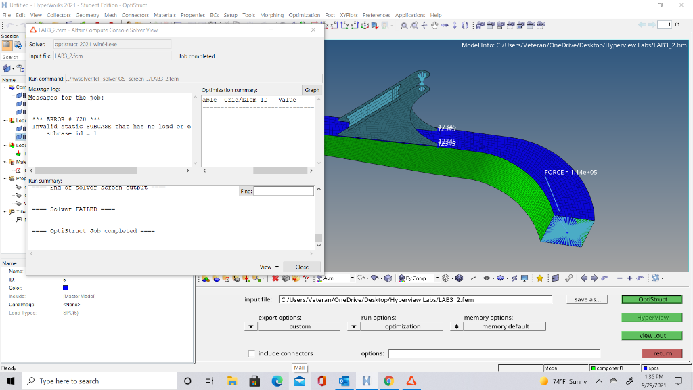Open Google Chrome from the taskbar
Viewport: 693px width, 390px height.
(388, 381)
